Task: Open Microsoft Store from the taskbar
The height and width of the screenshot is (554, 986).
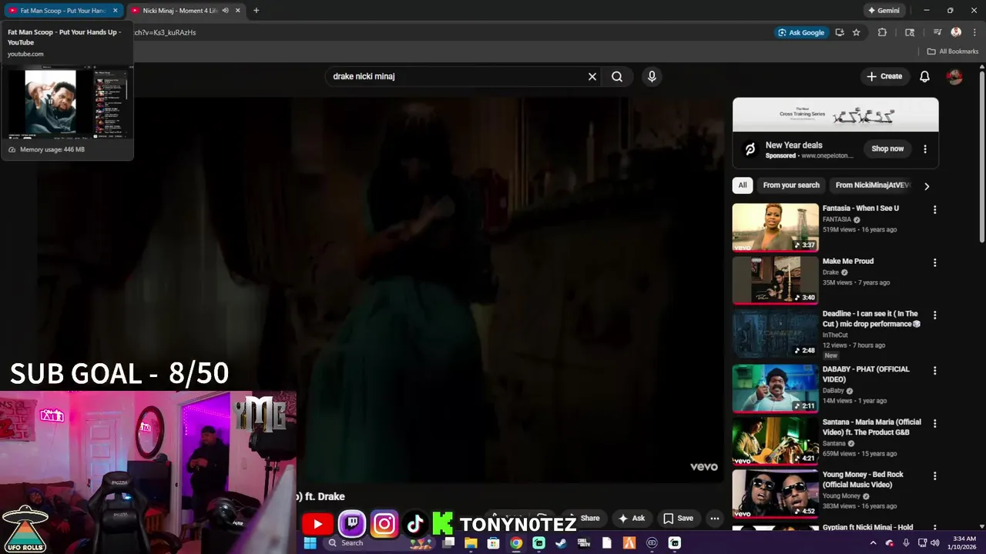Action: tap(494, 542)
